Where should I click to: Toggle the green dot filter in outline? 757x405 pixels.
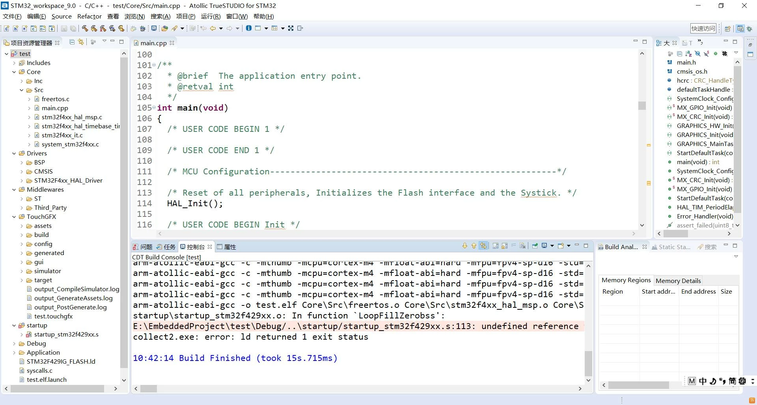pos(716,54)
